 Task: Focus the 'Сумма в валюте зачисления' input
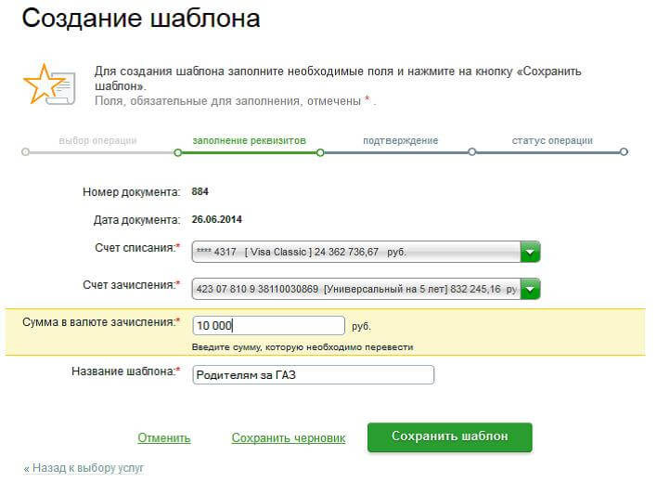(x=268, y=326)
